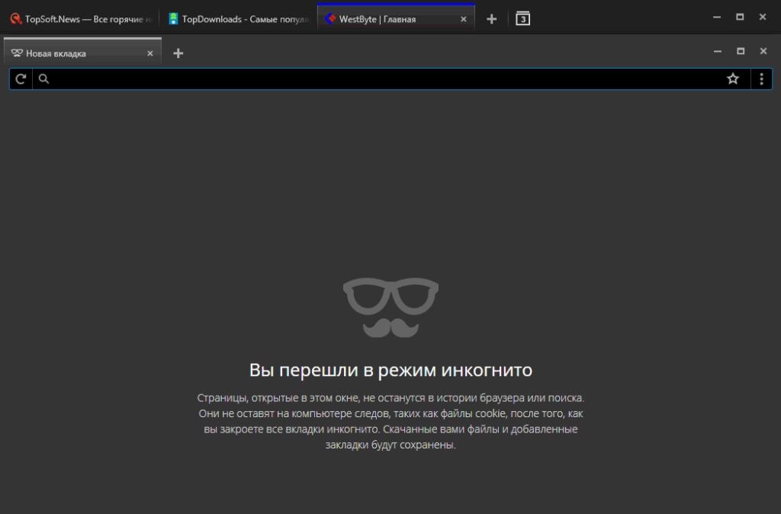Viewport: 781px width, 514px height.
Task: Add a new tab in the incognito window
Action: coord(178,53)
